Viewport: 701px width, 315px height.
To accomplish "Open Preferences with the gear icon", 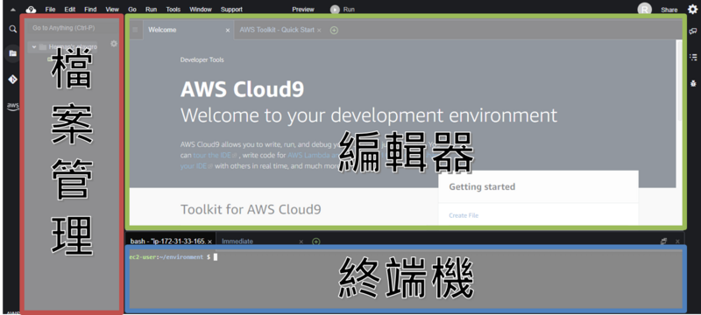I will pos(692,10).
